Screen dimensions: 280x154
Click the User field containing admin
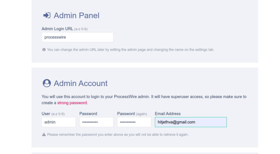point(58,122)
